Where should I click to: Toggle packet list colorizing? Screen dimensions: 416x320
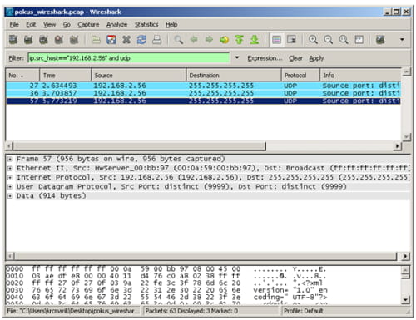coord(276,40)
